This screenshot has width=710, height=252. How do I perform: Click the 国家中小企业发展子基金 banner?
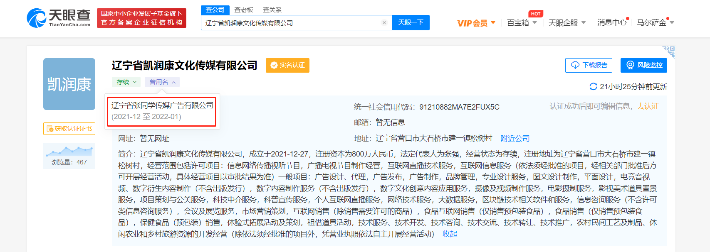coord(141,18)
